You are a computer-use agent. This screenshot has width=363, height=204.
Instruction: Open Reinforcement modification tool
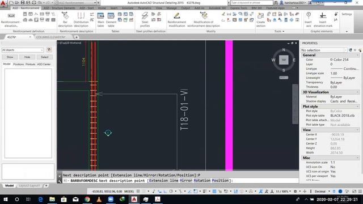pyautogui.click(x=176, y=20)
